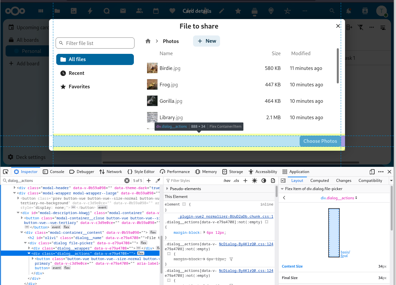
Task: Open the div.dialog__actions flex item dropdown
Action: [x=339, y=198]
